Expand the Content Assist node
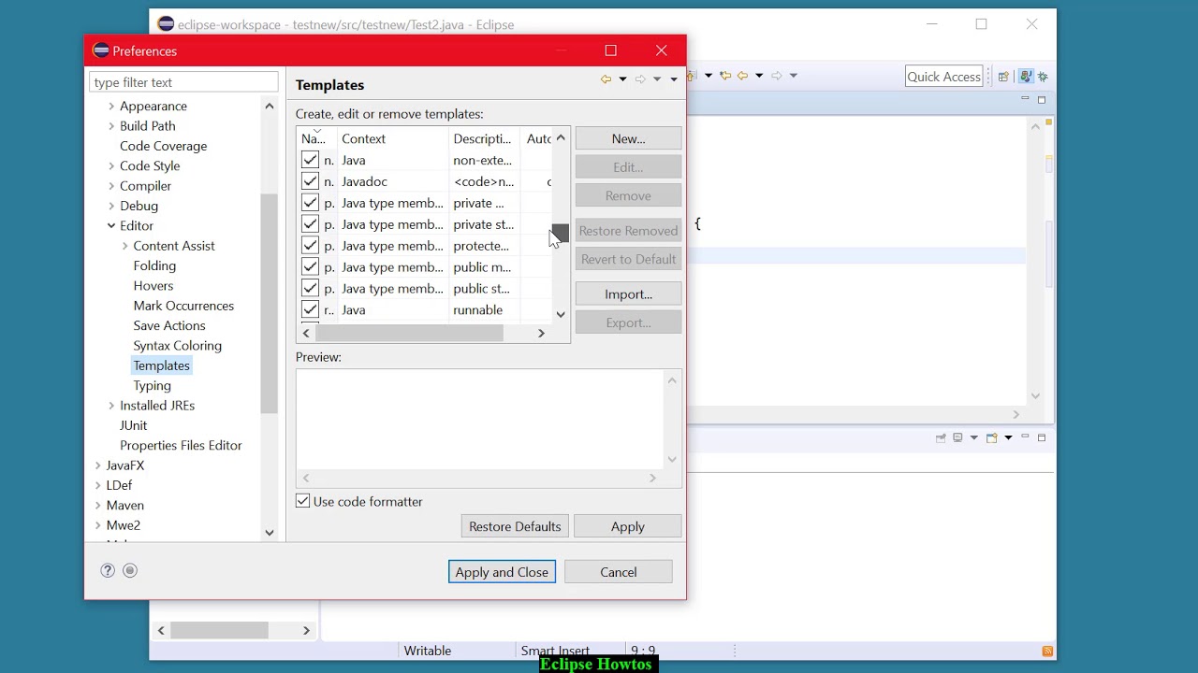The width and height of the screenshot is (1198, 673). coord(125,246)
